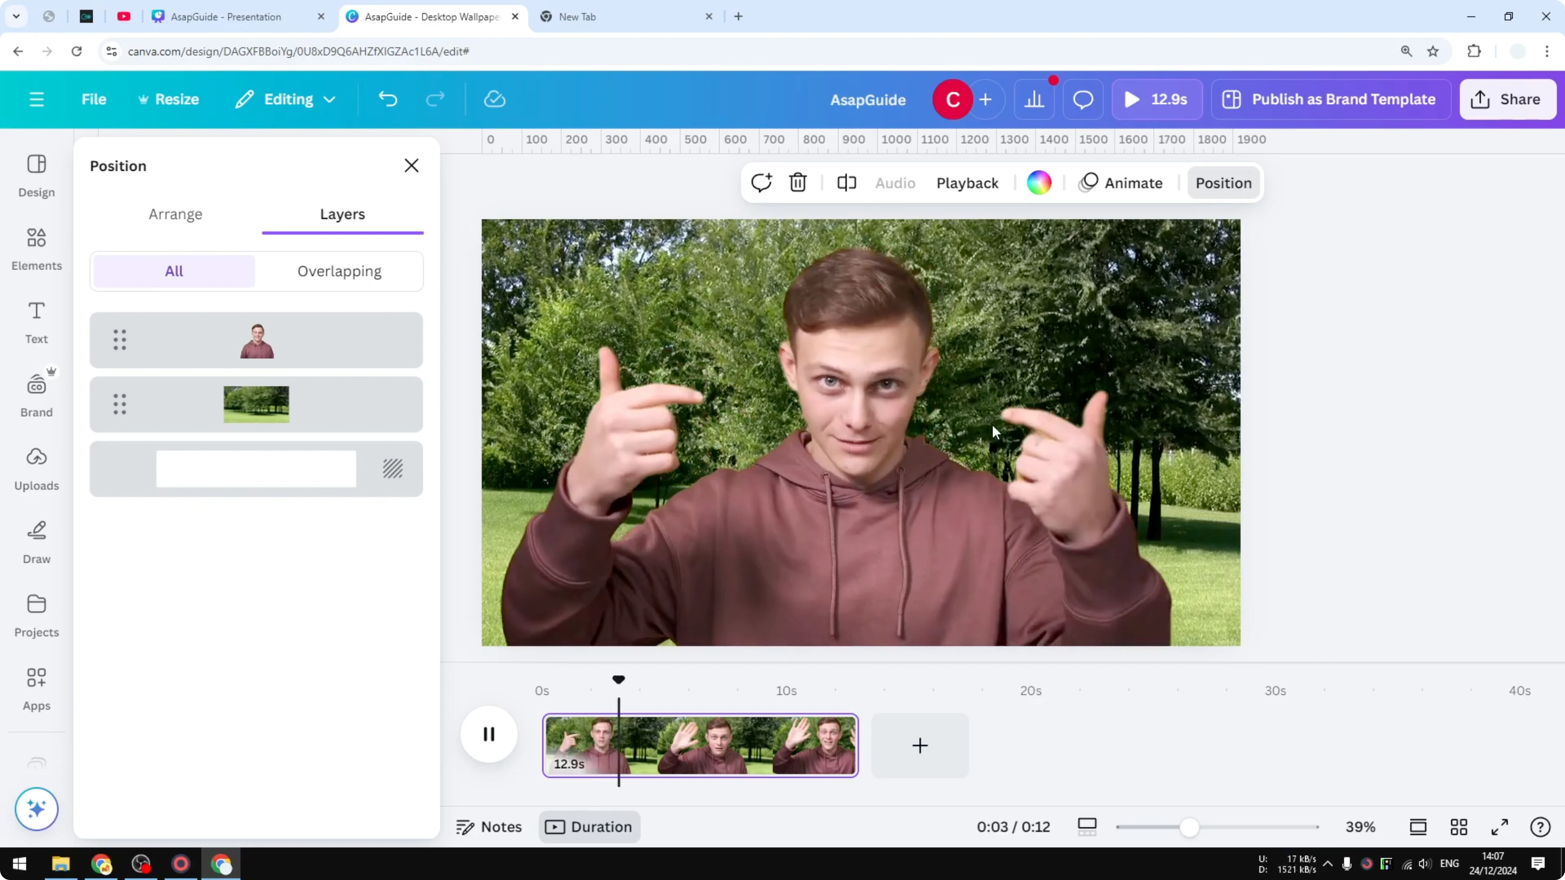Switch to the Arrange tab
The height and width of the screenshot is (880, 1565).
point(176,214)
